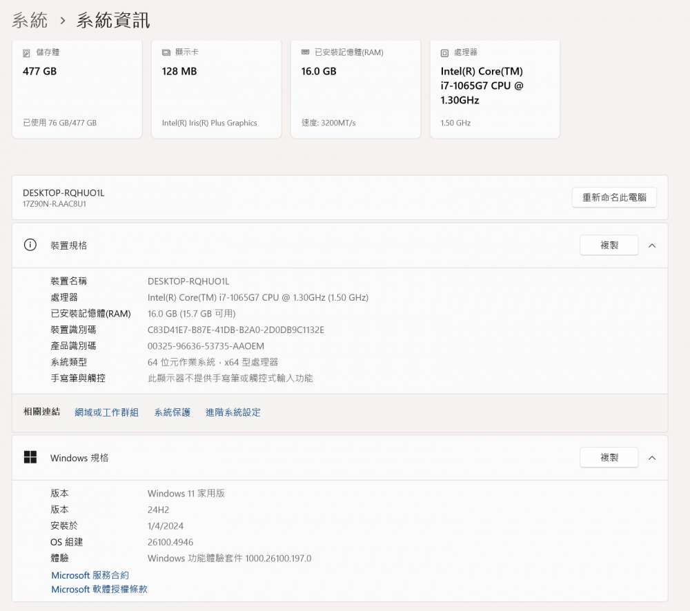Copy Windows specs with the Windows 規格 複製 button
The image size is (690, 611).
(609, 458)
